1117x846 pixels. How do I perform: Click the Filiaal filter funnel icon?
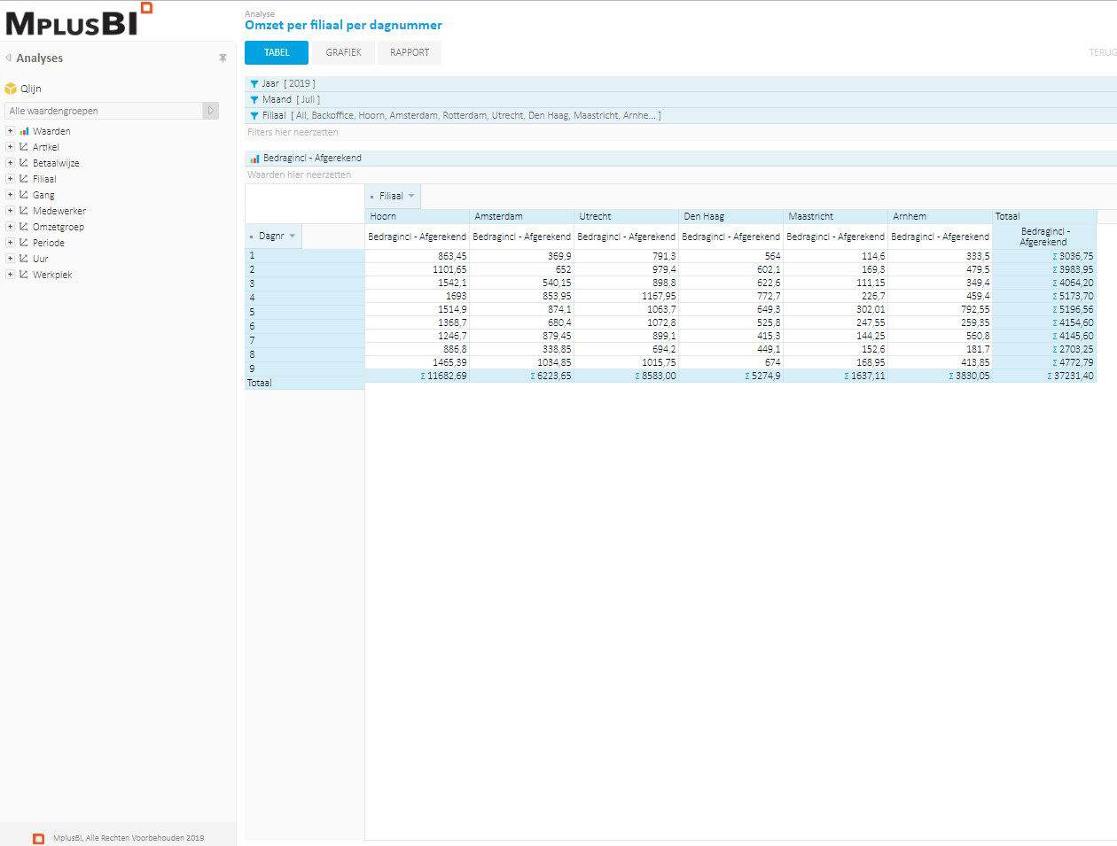pos(254,116)
